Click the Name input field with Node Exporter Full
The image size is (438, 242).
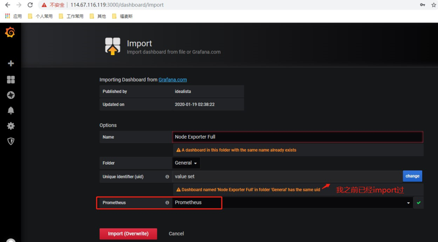coord(298,137)
